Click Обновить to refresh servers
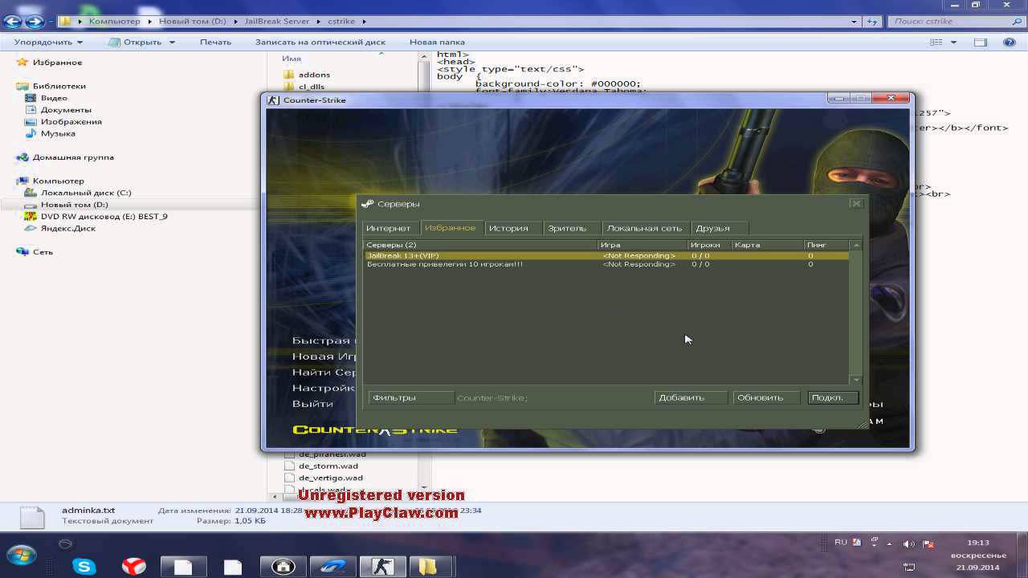The width and height of the screenshot is (1028, 578). tap(766, 397)
